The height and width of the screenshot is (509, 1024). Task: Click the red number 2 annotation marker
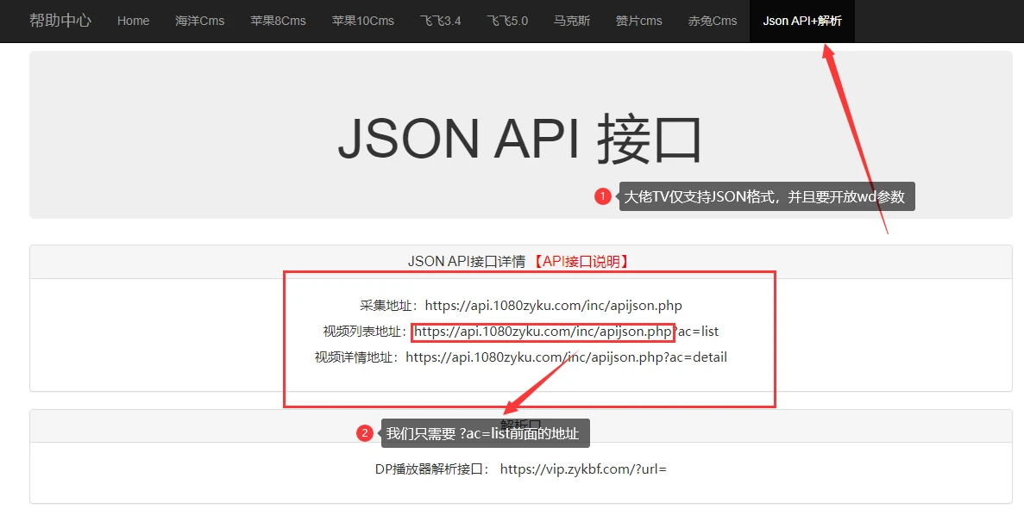pyautogui.click(x=365, y=433)
